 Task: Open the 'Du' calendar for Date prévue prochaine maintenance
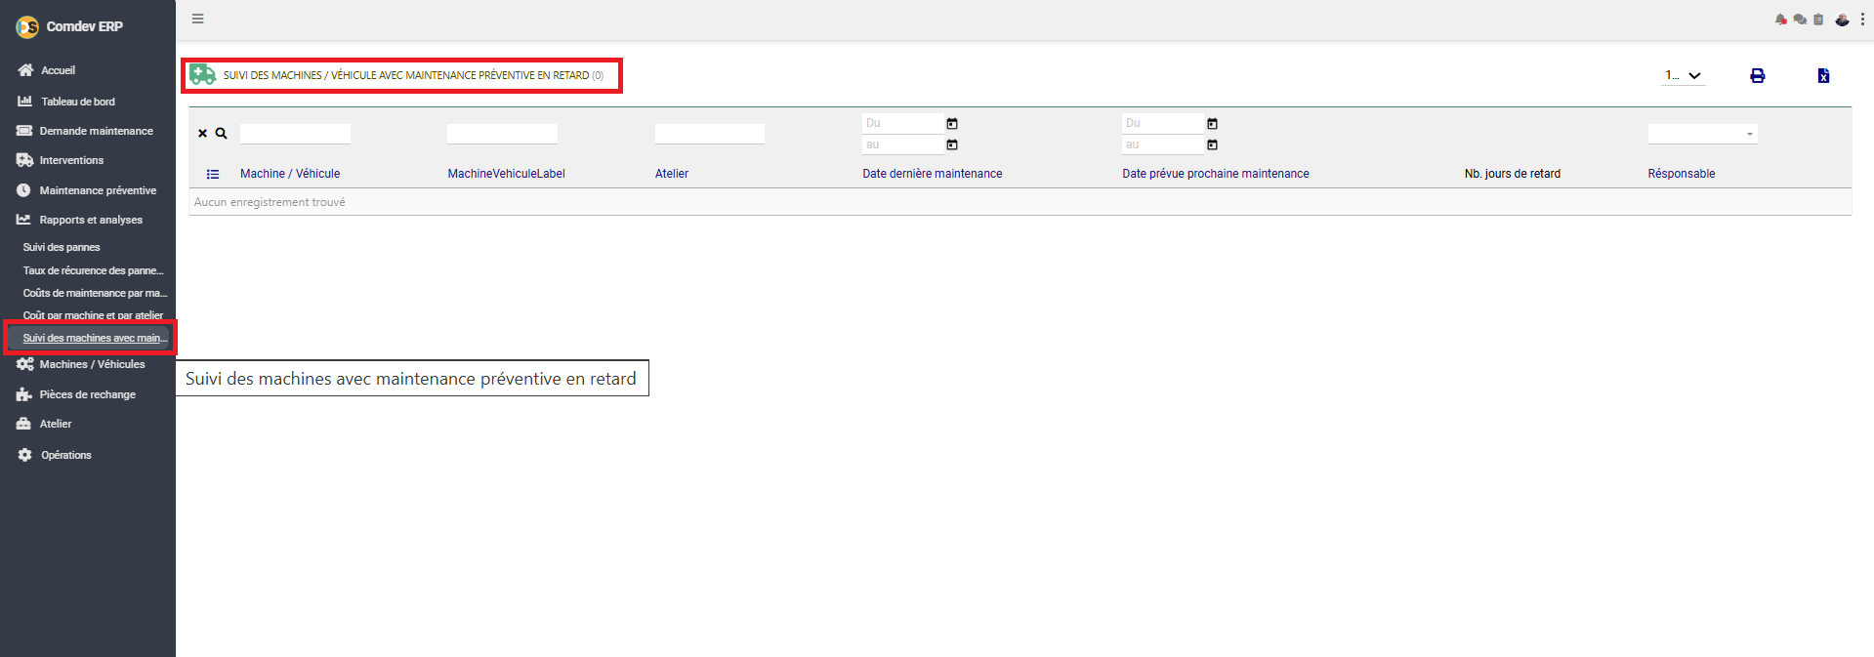tap(1212, 123)
